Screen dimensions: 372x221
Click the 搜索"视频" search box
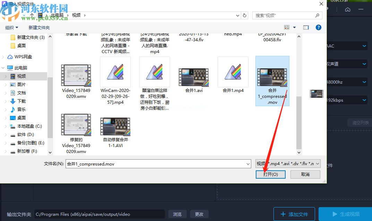(285, 15)
